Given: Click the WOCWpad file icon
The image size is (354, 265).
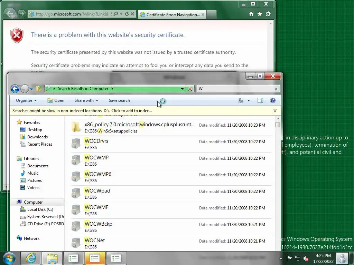Looking at the screenshot, I should pyautogui.click(x=76, y=194).
